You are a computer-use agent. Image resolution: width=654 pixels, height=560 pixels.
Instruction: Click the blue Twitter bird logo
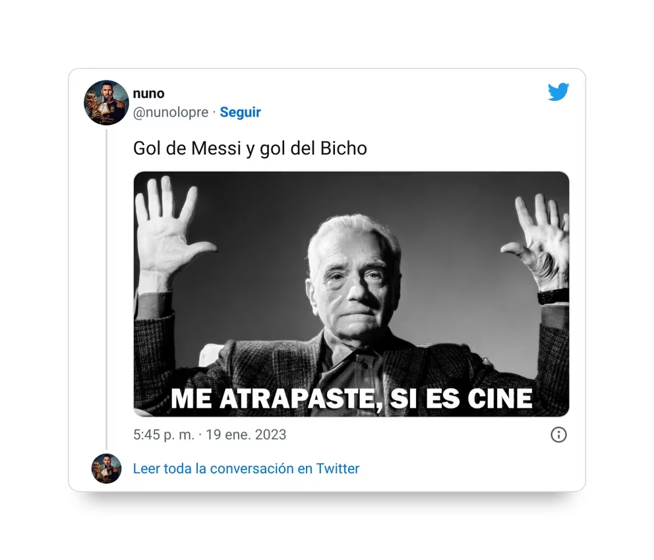pyautogui.click(x=558, y=92)
